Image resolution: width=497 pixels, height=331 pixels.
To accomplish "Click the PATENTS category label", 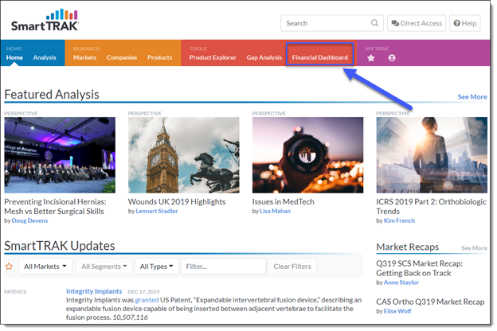I will (15, 292).
